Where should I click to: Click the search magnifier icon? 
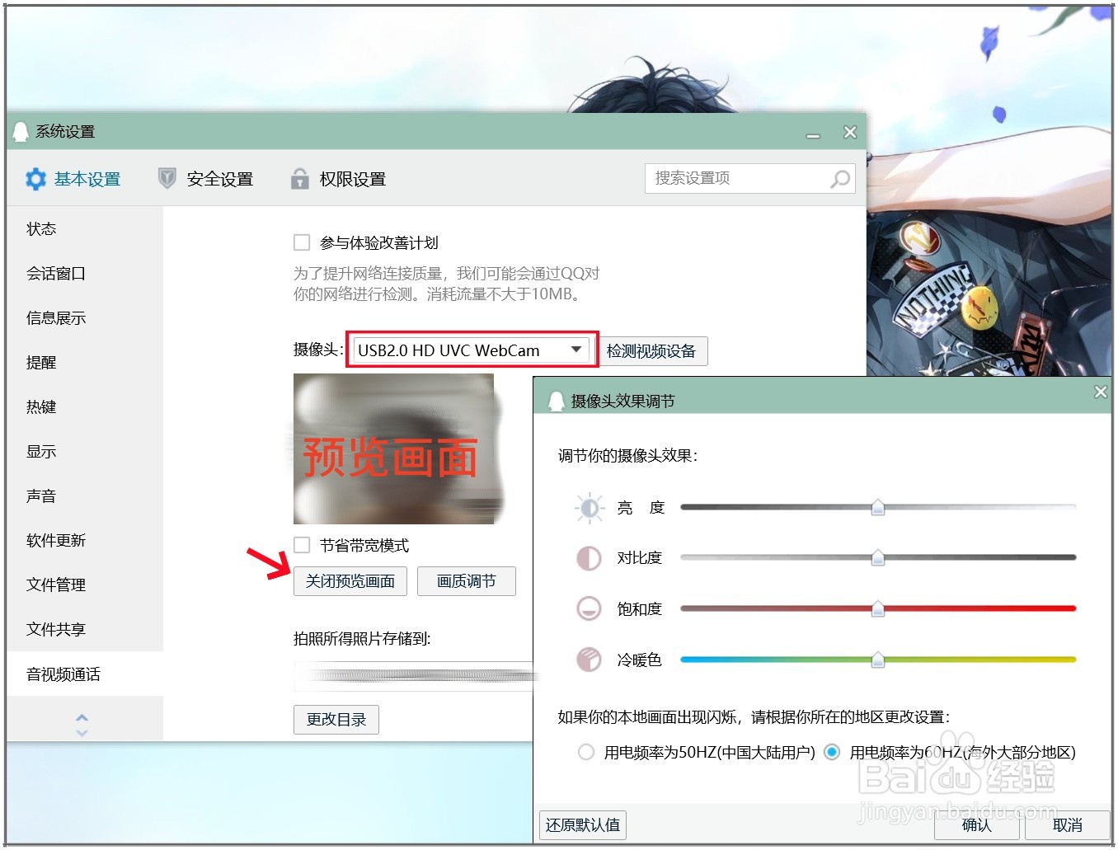point(839,179)
